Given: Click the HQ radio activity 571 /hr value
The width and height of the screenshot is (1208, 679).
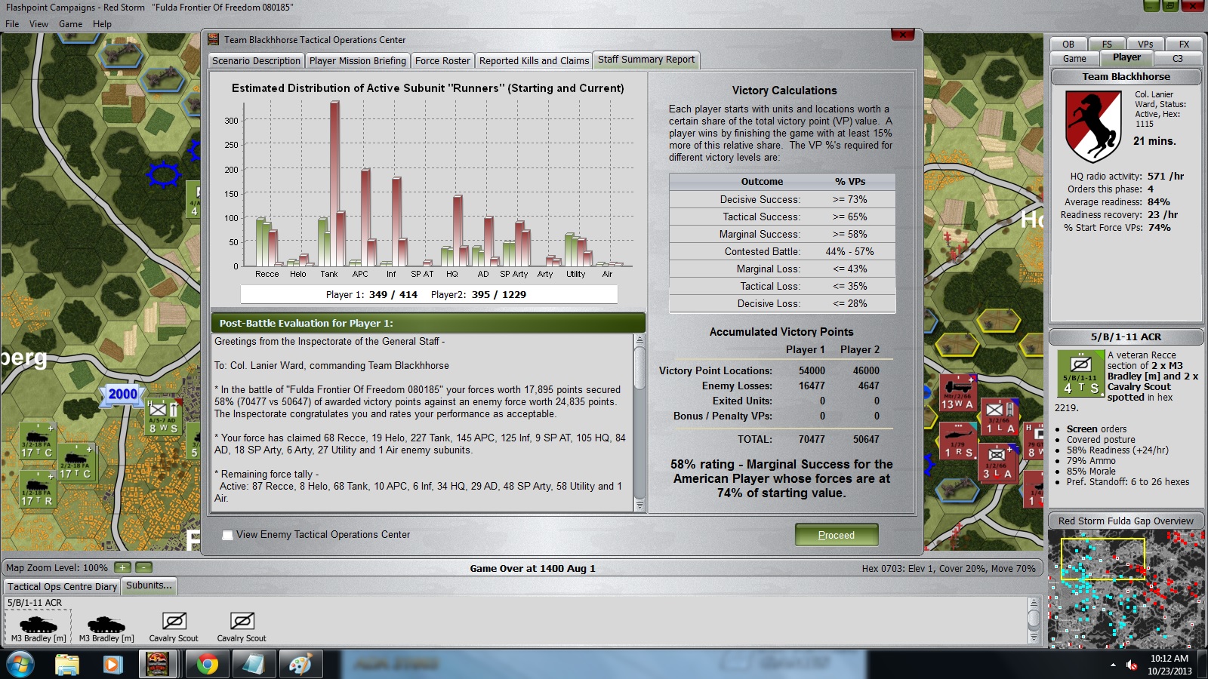Looking at the screenshot, I should click(1166, 177).
